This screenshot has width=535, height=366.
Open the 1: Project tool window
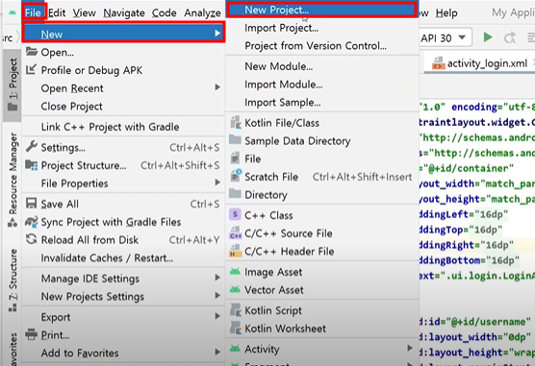(13, 85)
